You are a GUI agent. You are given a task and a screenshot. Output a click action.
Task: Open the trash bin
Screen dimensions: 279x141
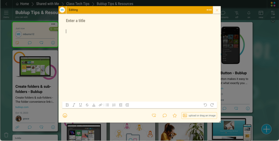click(x=6, y=135)
